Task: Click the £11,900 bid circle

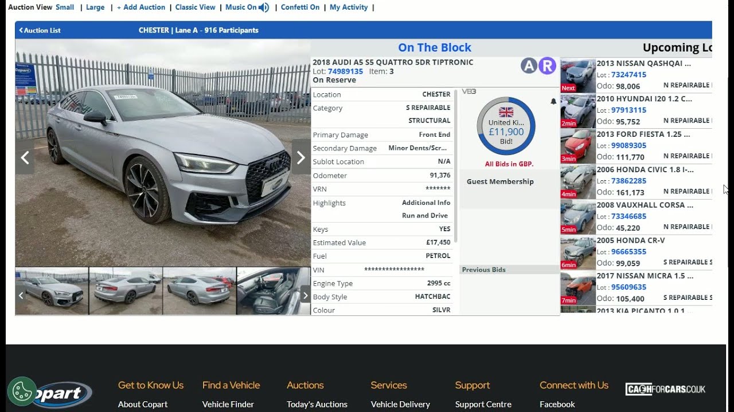Action: 506,126
